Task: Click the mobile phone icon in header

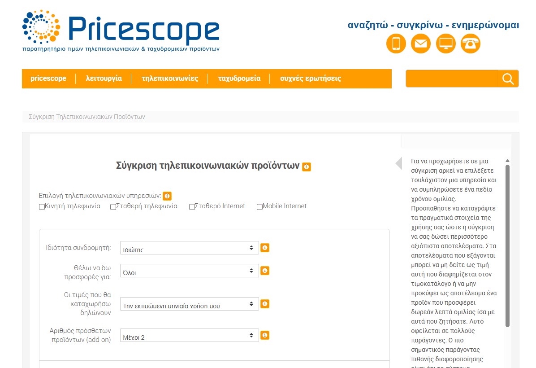Action: [396, 44]
